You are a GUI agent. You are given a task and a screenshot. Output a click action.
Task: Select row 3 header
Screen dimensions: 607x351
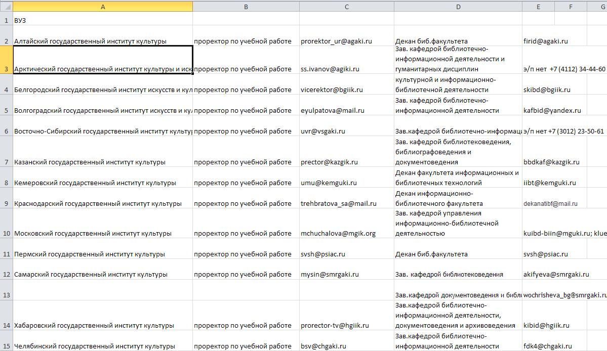(6, 60)
